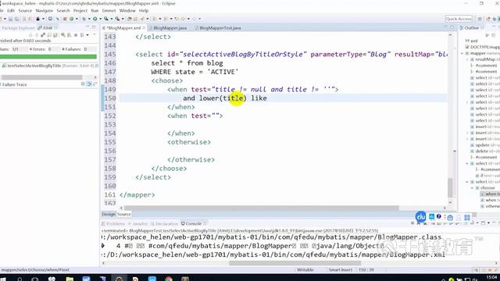The width and height of the screenshot is (500, 281).
Task: Open the Run button dropdown arrow
Action: coord(100,19)
